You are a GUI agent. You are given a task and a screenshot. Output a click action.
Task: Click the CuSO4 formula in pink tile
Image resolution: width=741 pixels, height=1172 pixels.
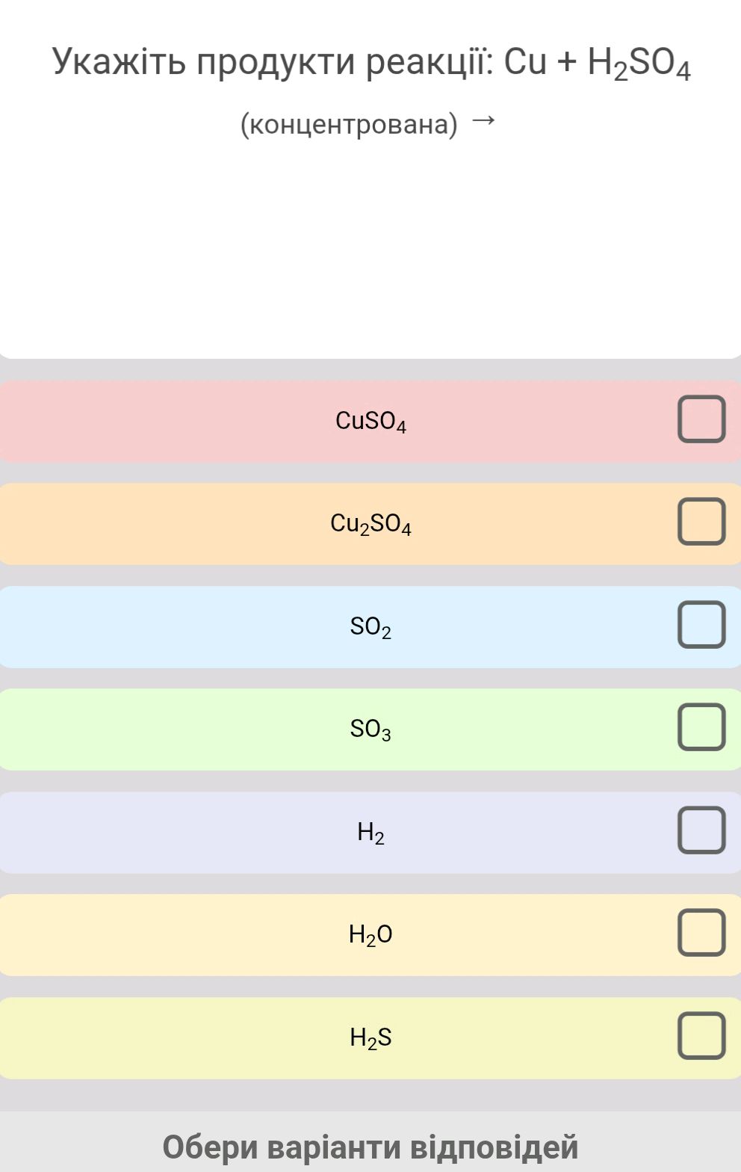[370, 422]
